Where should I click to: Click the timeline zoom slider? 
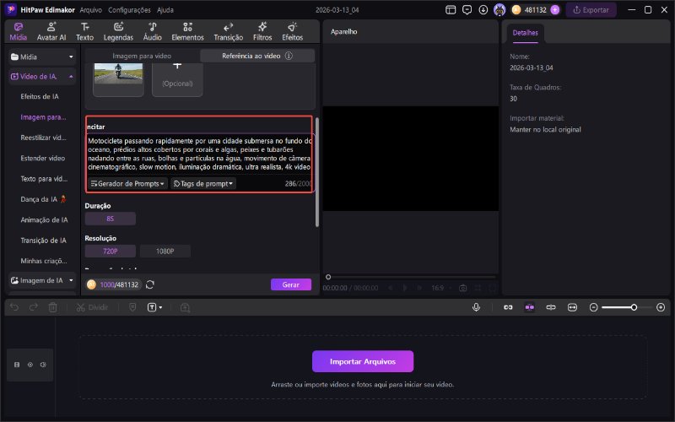click(627, 307)
